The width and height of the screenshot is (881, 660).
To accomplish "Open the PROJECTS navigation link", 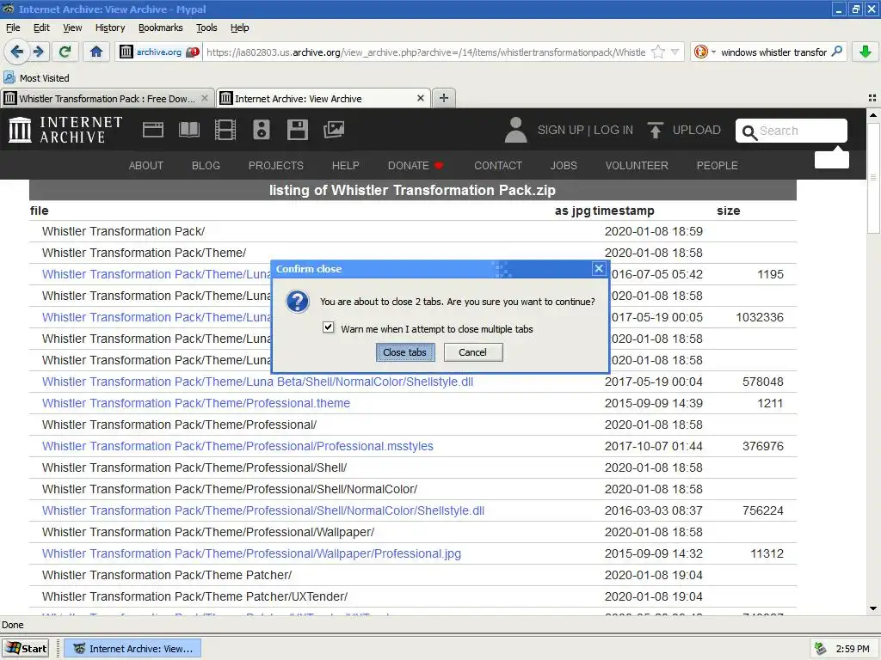I will point(276,166).
